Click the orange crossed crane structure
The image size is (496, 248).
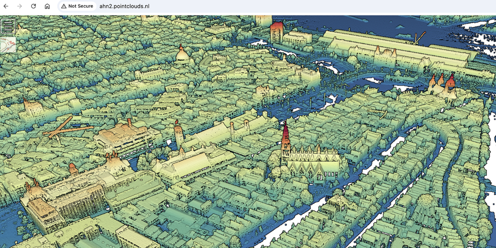point(67,128)
